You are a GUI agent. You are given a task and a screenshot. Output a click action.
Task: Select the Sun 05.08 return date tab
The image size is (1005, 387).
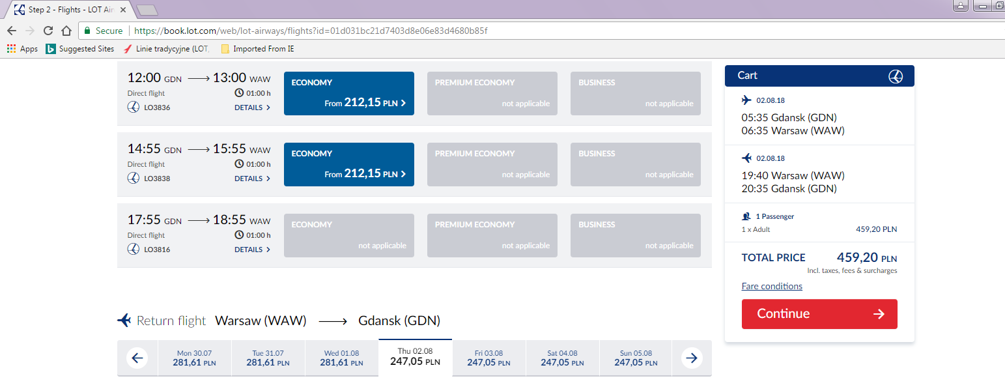click(636, 358)
